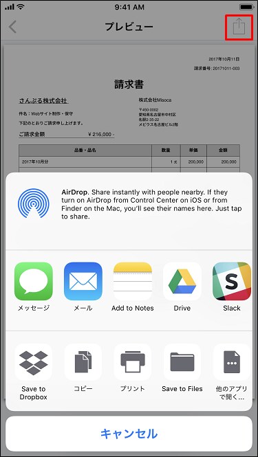Tap the AirDrop description text

(x=152, y=205)
